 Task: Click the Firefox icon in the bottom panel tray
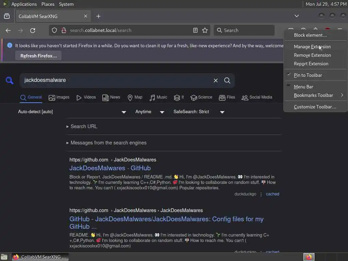pos(309,257)
